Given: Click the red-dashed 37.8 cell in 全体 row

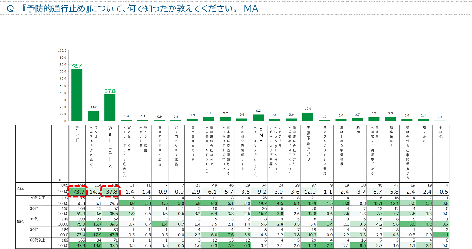Looking at the screenshot, I should point(110,192).
